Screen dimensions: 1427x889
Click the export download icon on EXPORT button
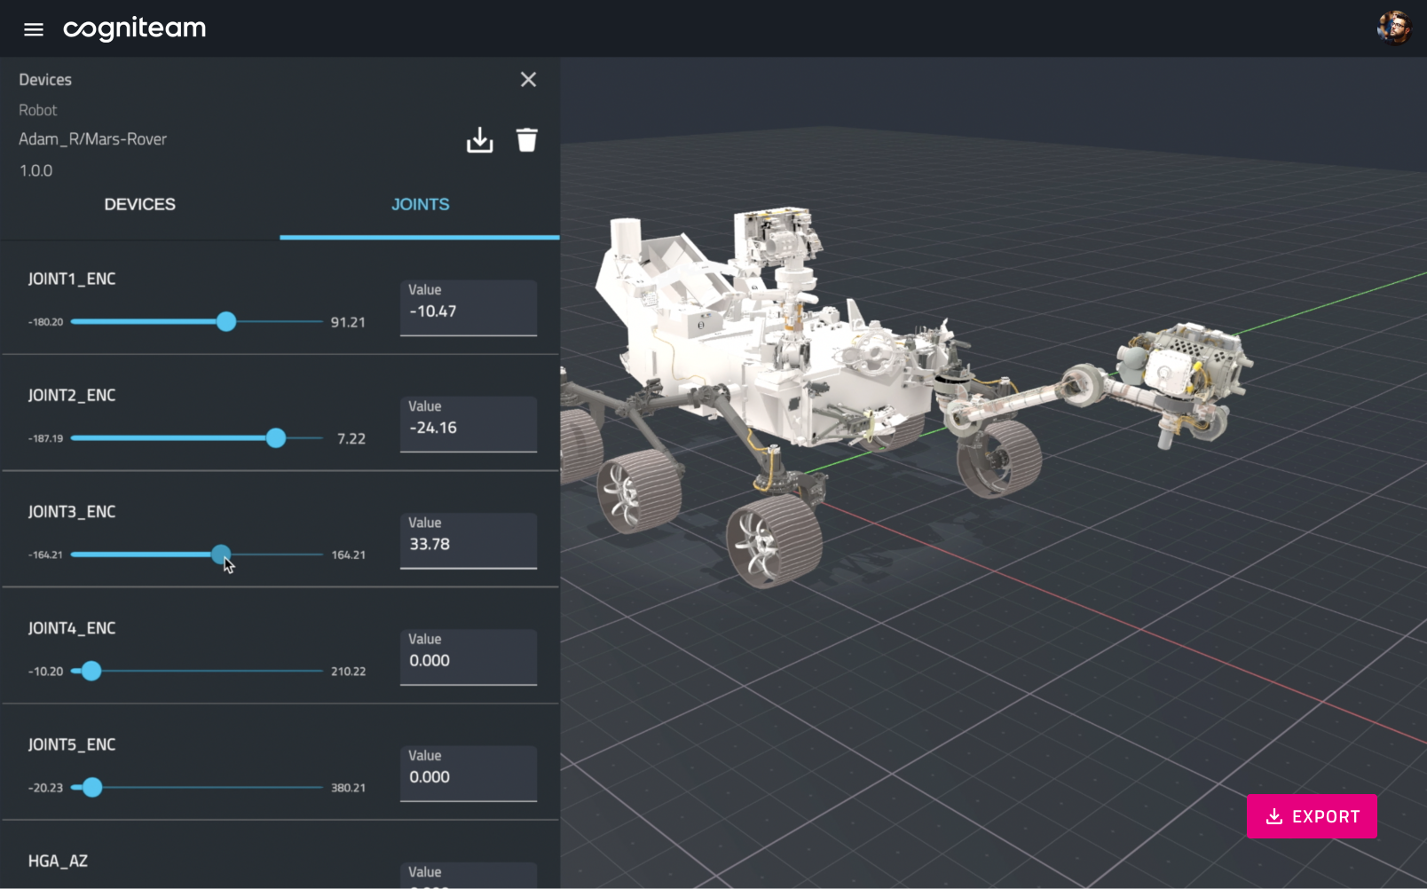pos(1275,816)
